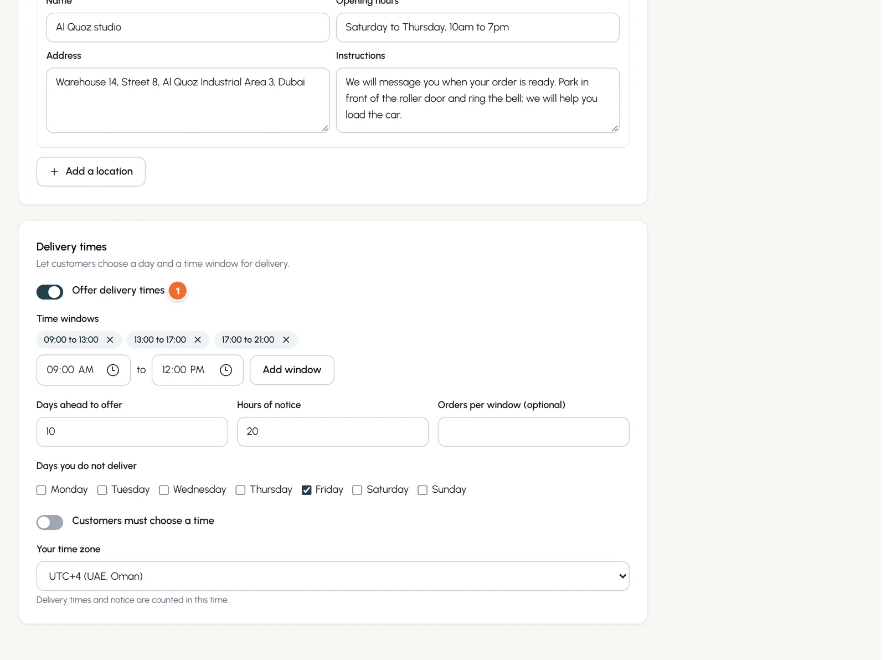Image resolution: width=886 pixels, height=660 pixels.
Task: Open clock picker for 12:00 PM end time
Action: coord(226,370)
